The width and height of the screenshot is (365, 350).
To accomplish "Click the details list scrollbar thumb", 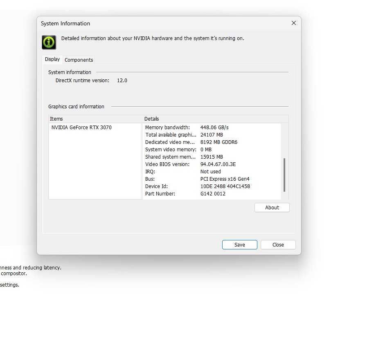I will pyautogui.click(x=284, y=175).
